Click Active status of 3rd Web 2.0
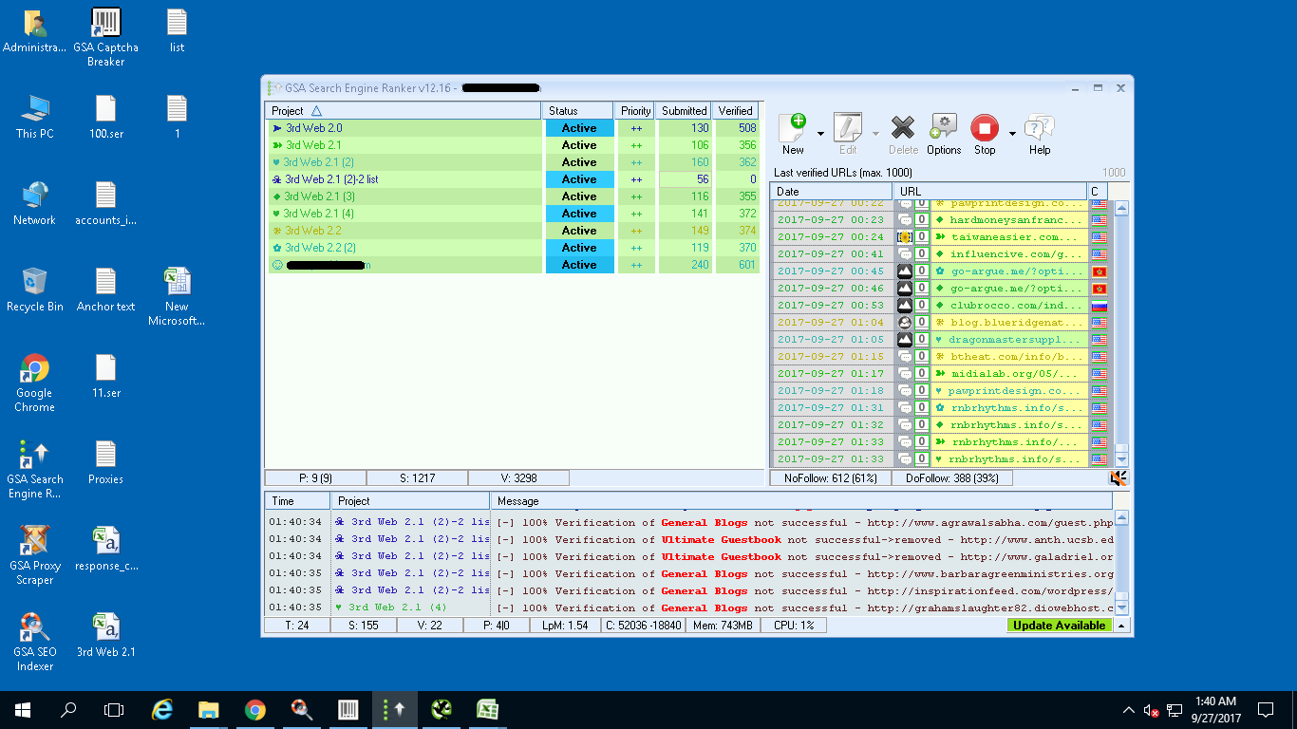The height and width of the screenshot is (729, 1297). [x=579, y=128]
